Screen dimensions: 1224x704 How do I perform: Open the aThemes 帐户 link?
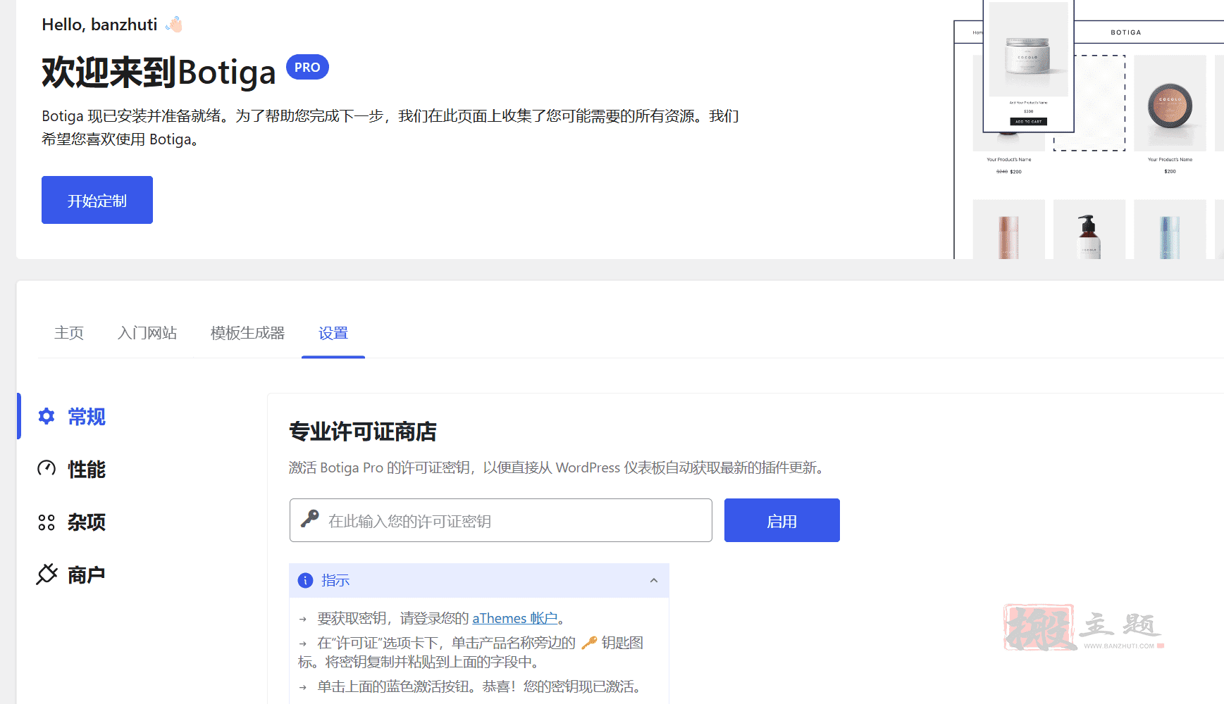tap(514, 618)
